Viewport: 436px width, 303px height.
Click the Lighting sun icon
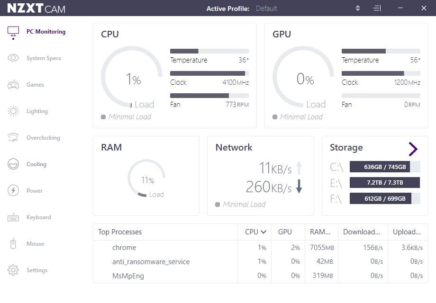13,111
